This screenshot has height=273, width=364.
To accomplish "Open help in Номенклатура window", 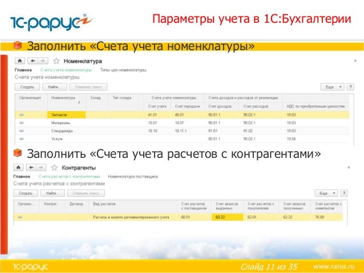I will [350, 87].
